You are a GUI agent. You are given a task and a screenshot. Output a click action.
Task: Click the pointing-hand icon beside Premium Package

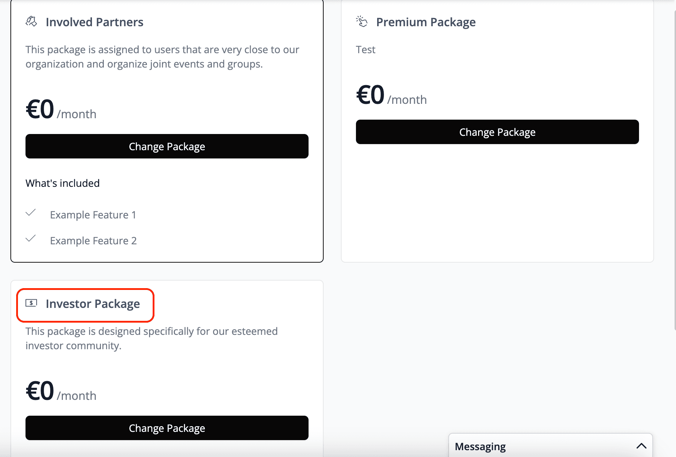coord(362,22)
